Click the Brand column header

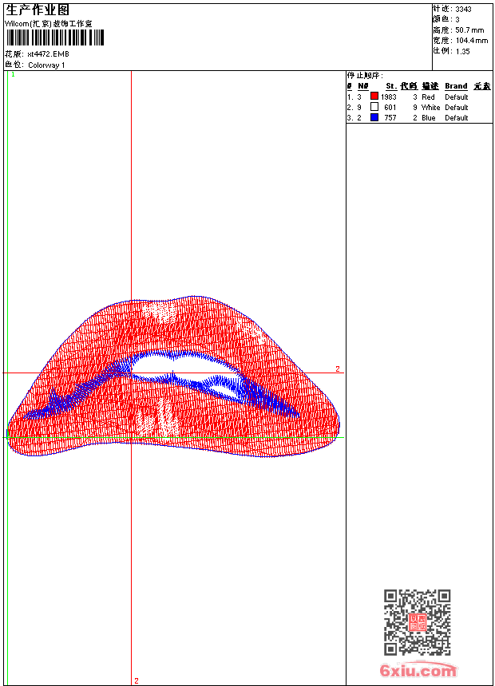[456, 86]
